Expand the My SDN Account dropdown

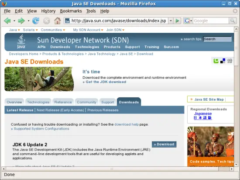click(102, 30)
